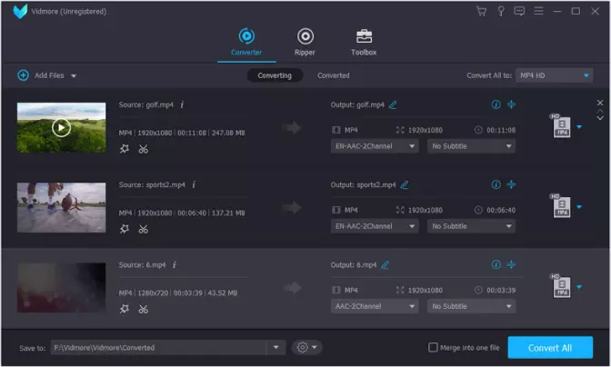Screen dimensions: 611x367
Task: Show source info for sports2.mp4
Action: (x=194, y=184)
